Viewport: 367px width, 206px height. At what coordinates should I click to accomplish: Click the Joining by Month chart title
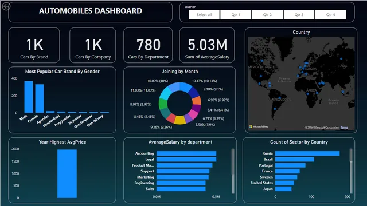(179, 72)
